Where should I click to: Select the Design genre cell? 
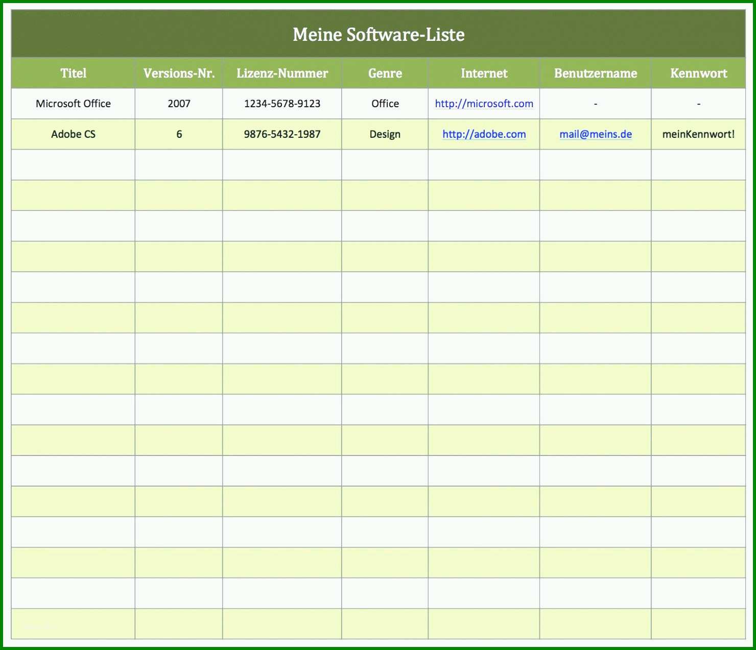click(x=385, y=134)
